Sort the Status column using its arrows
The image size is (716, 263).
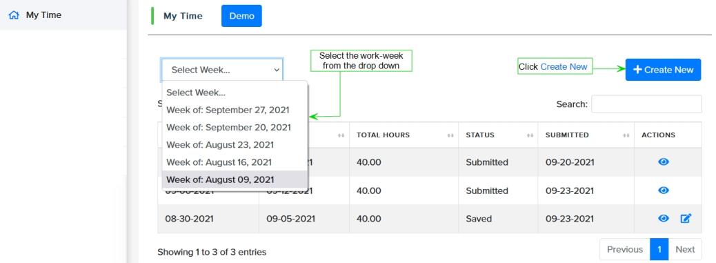coord(530,135)
